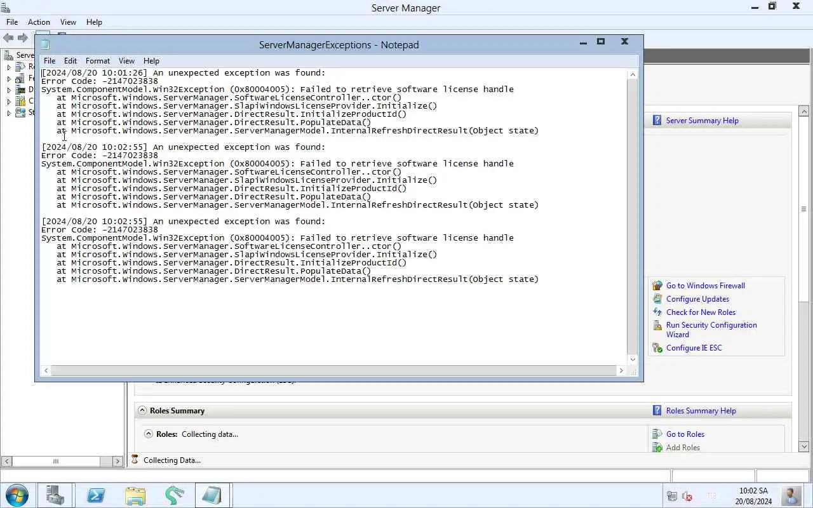Collapse the Roles: Collecting data subsection
Image resolution: width=813 pixels, height=508 pixels.
click(x=149, y=434)
